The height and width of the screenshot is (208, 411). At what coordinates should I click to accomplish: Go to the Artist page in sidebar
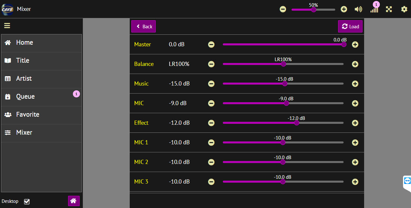[24, 78]
